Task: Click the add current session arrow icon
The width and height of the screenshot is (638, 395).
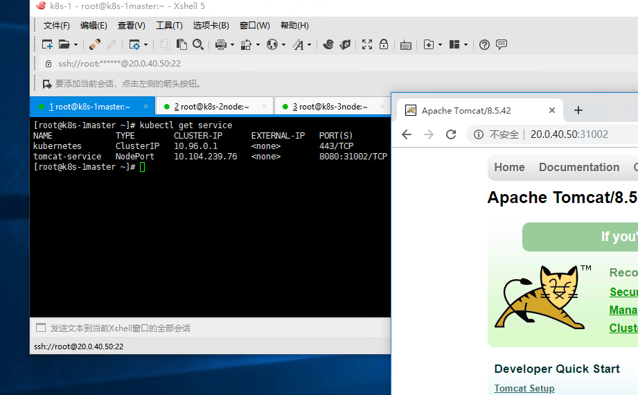Action: (x=47, y=84)
